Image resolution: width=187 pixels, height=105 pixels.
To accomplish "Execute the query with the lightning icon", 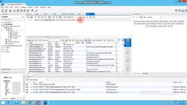I will click(36, 17).
